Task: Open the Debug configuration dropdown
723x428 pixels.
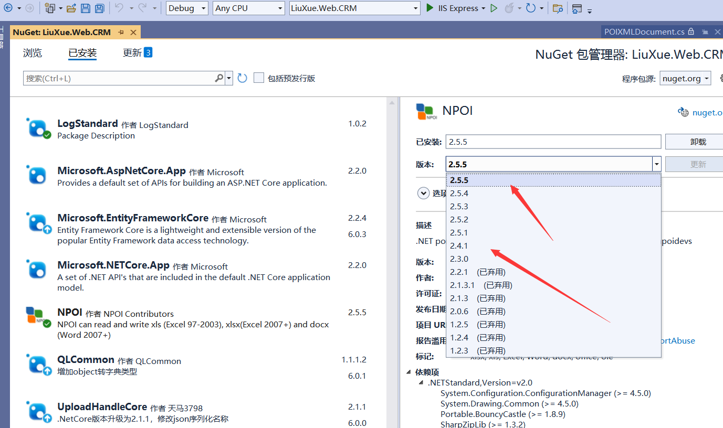Action: coord(188,8)
